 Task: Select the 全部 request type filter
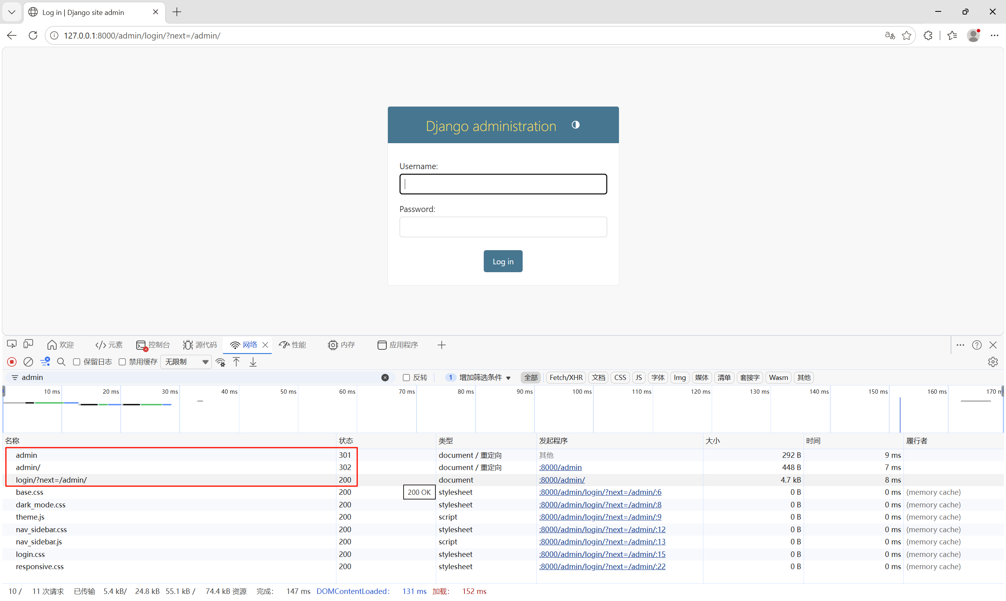point(531,378)
